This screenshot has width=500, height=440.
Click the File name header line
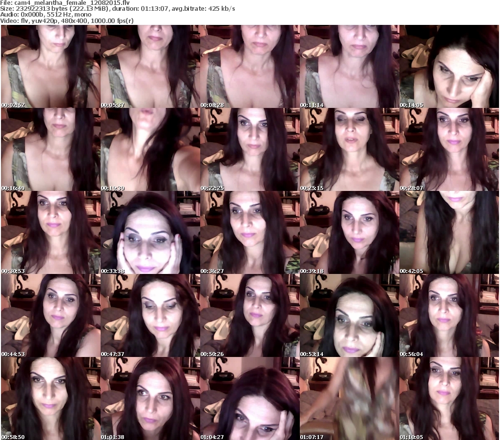(x=65, y=3)
